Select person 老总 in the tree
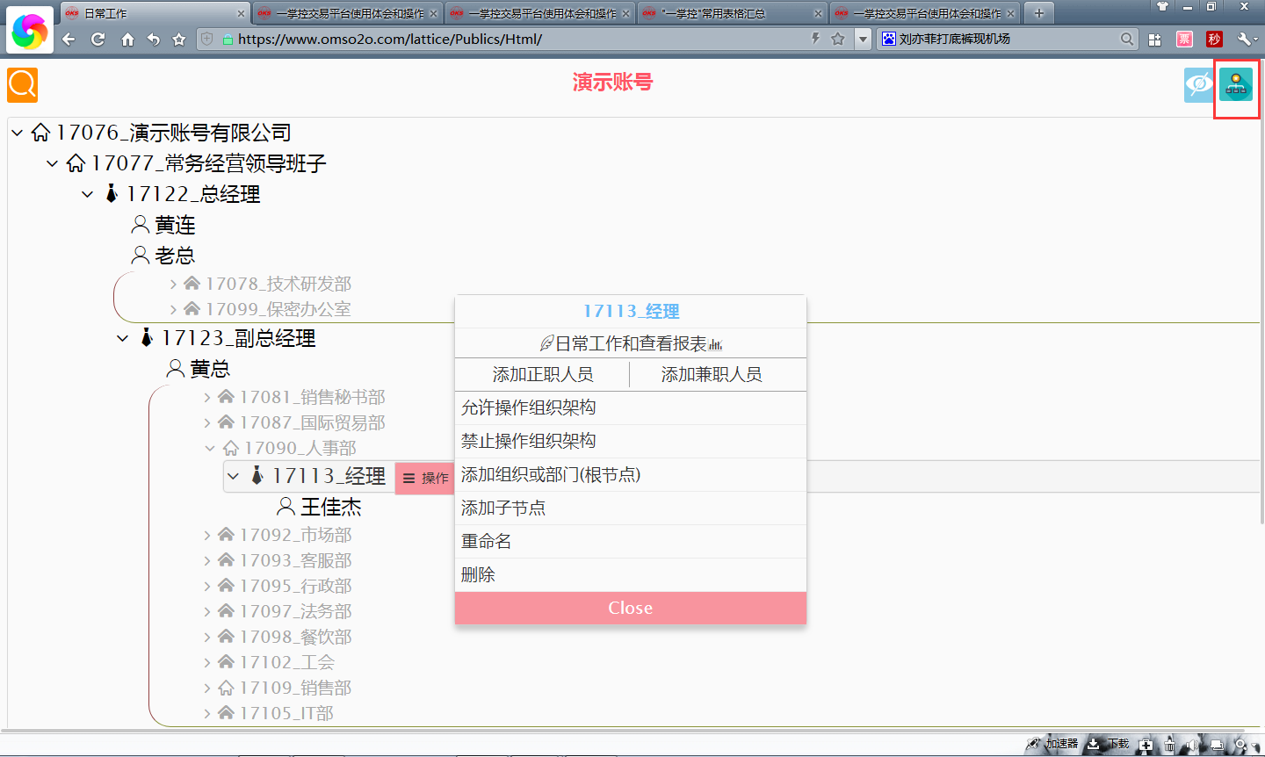Image resolution: width=1265 pixels, height=757 pixels. (163, 256)
